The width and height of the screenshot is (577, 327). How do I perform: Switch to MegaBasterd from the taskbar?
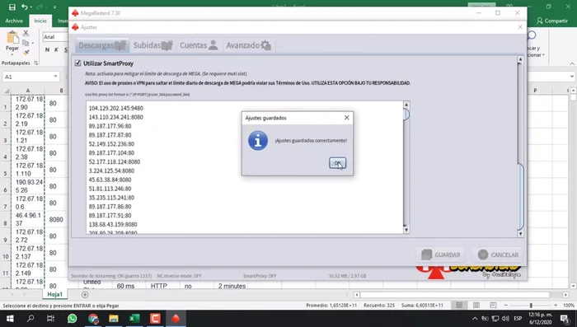[176, 319]
